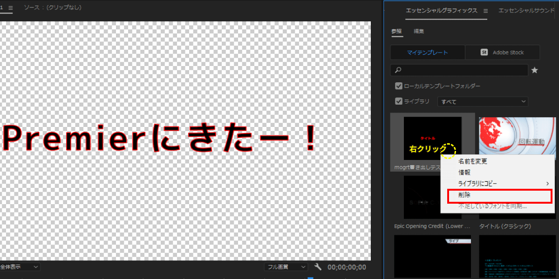Screen dimensions: 559x279
Task: Click the Adobe Stock button
Action: click(x=502, y=53)
